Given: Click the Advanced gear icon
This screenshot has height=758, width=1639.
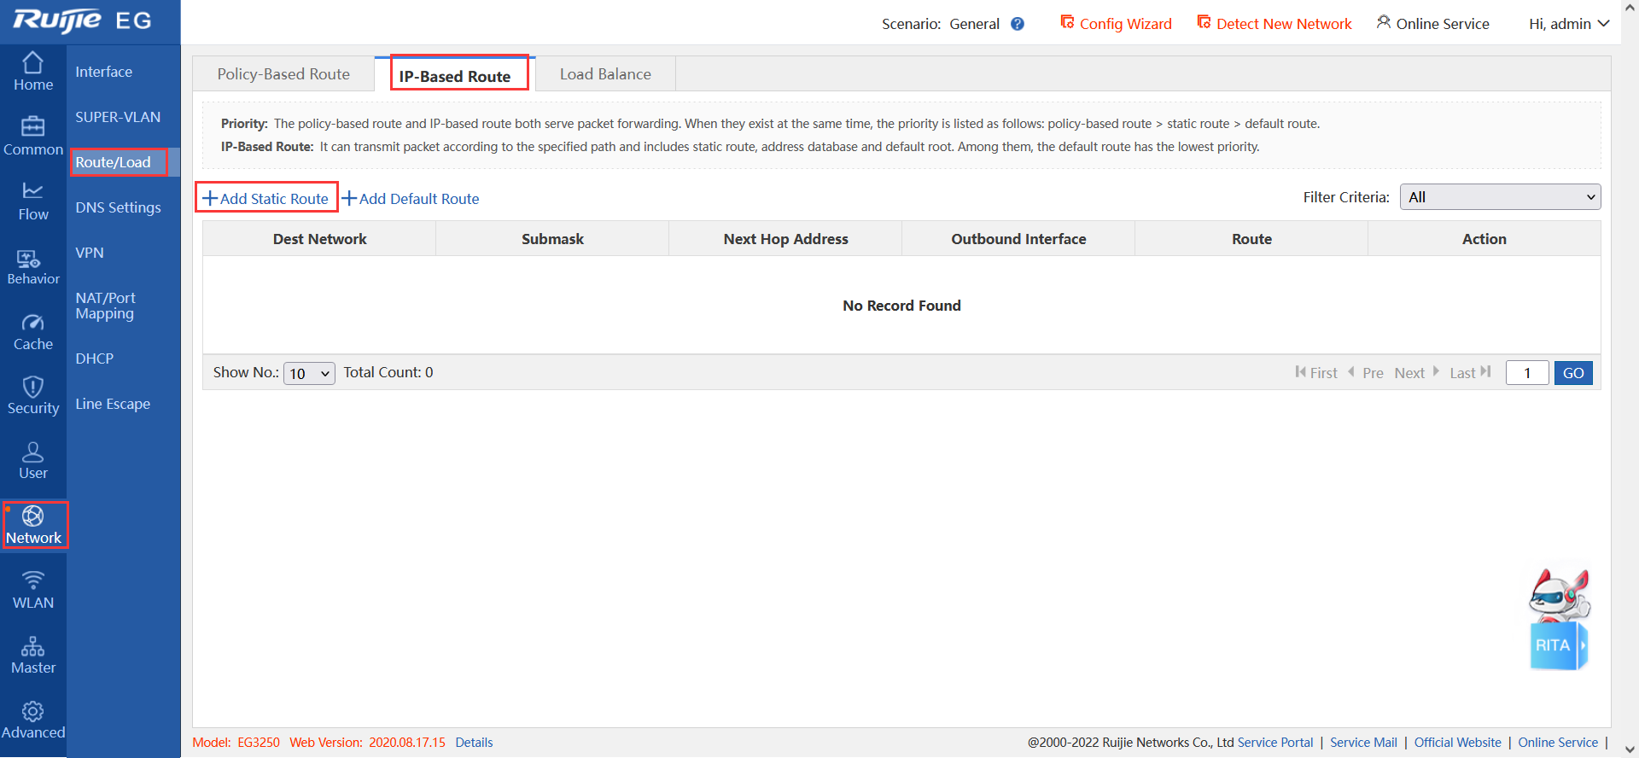Looking at the screenshot, I should coord(32,711).
